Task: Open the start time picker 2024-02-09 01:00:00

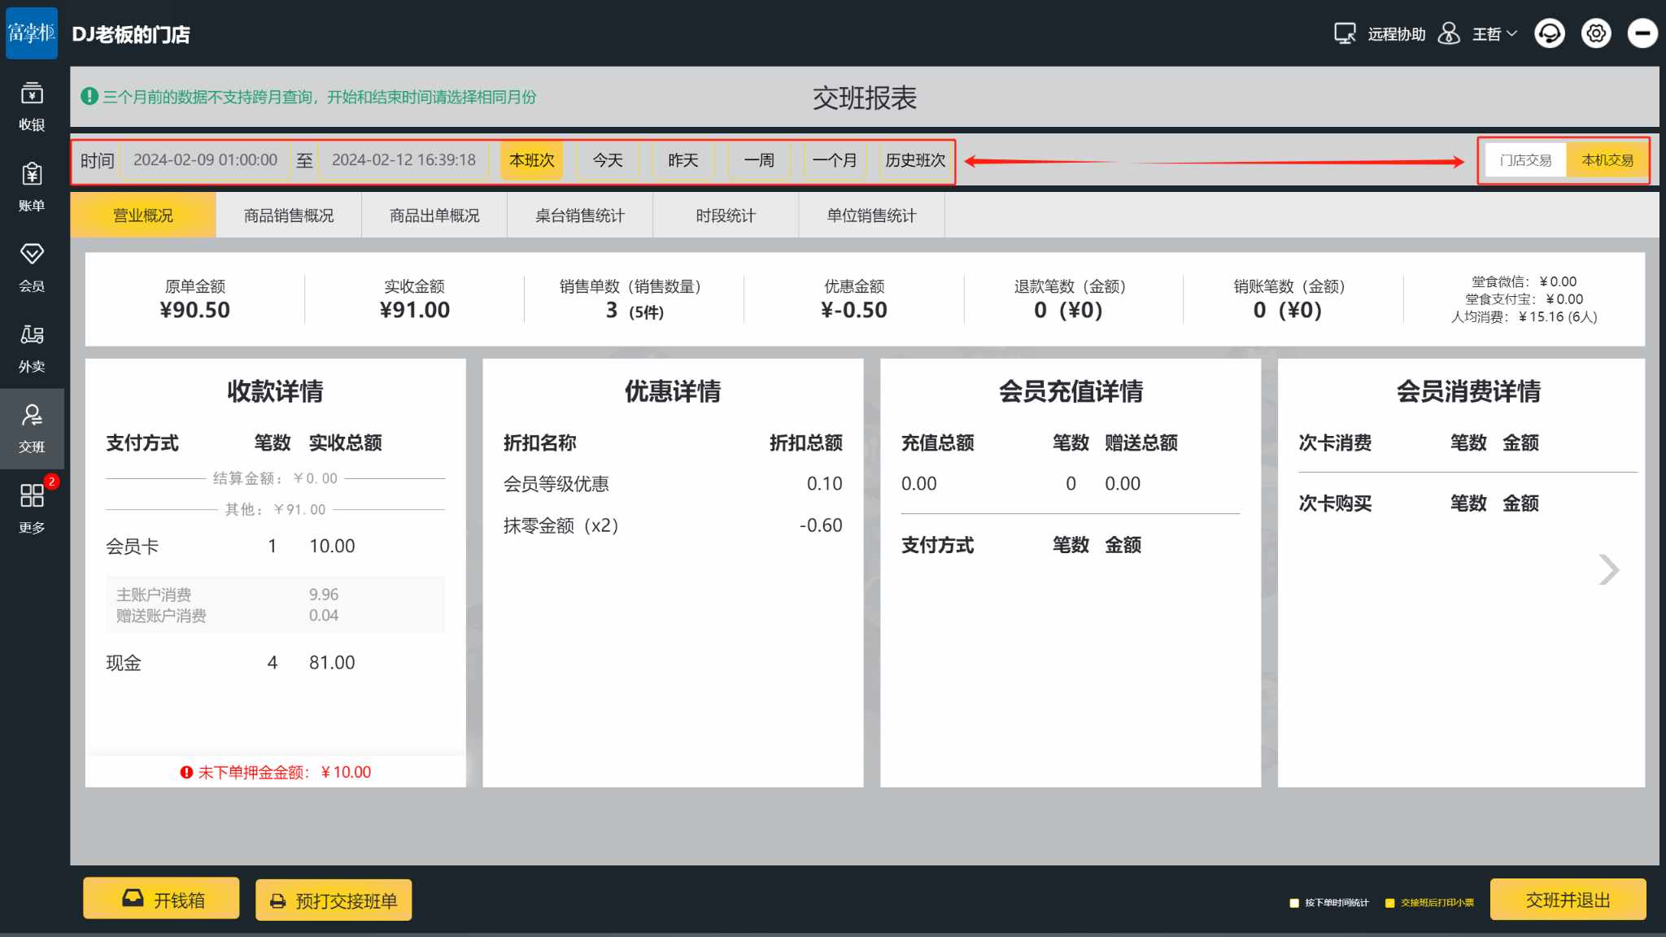Action: pyautogui.click(x=205, y=160)
